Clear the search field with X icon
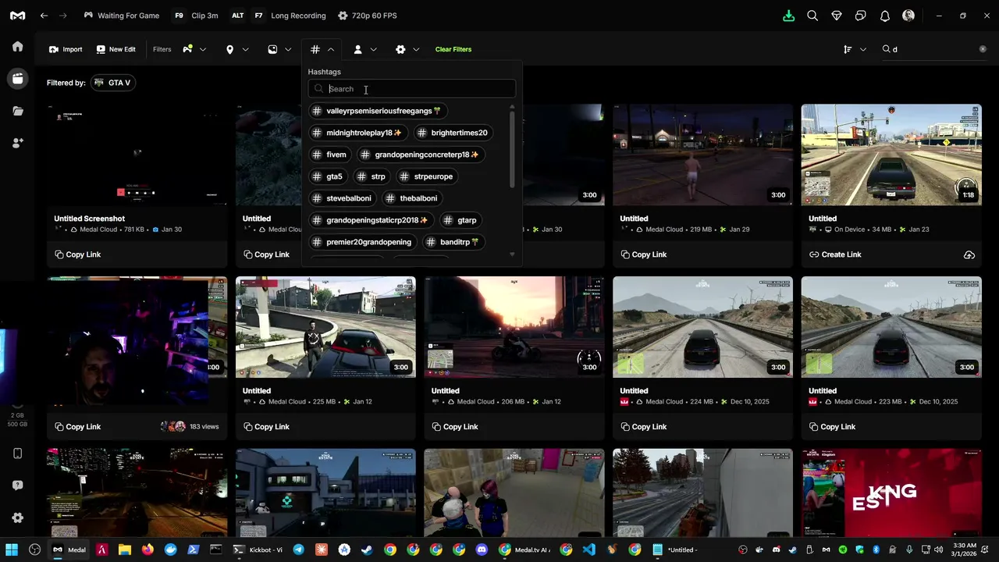 [x=983, y=49]
